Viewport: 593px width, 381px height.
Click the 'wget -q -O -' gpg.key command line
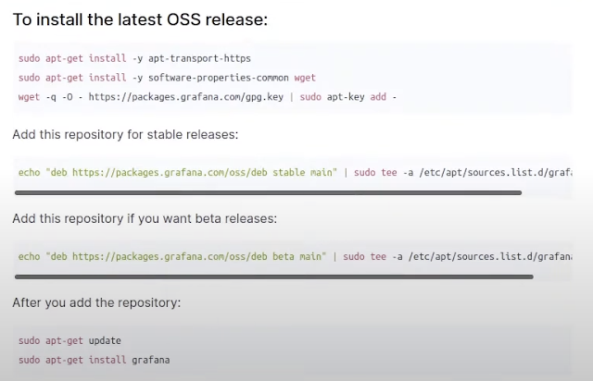point(208,97)
